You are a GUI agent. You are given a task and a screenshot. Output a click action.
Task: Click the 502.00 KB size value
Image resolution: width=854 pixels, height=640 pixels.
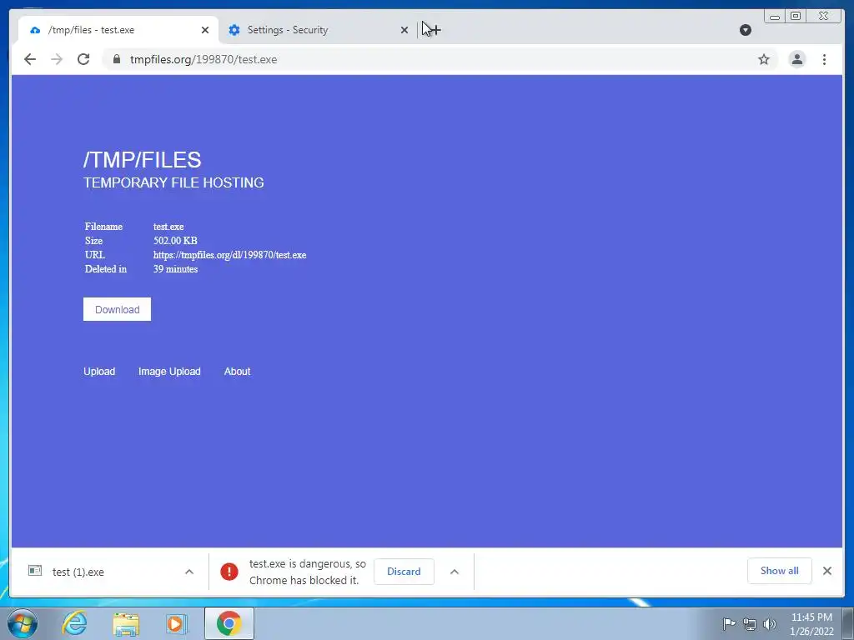[x=175, y=241]
